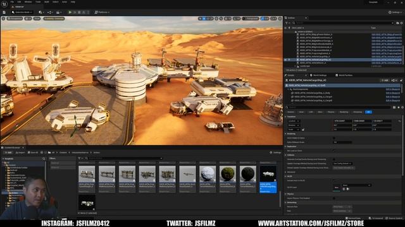Toggle Generate Overlap Events During Level Streaming
The image size is (405, 227).
(x=334, y=160)
